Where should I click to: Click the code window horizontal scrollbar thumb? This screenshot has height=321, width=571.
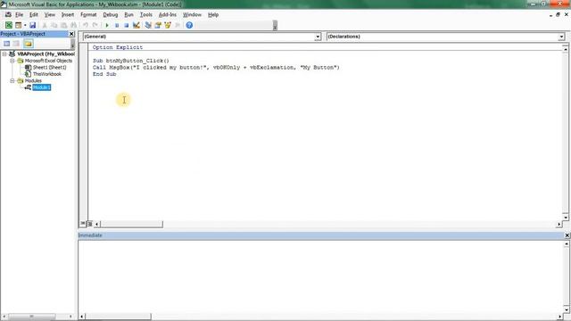(131, 224)
